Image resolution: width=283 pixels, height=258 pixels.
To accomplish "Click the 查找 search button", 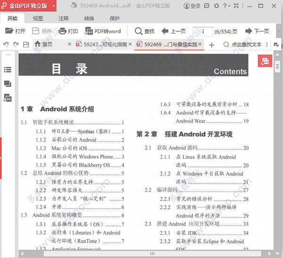I will click(145, 31).
